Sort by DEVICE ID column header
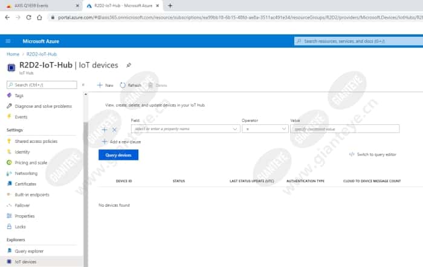 tap(124, 181)
